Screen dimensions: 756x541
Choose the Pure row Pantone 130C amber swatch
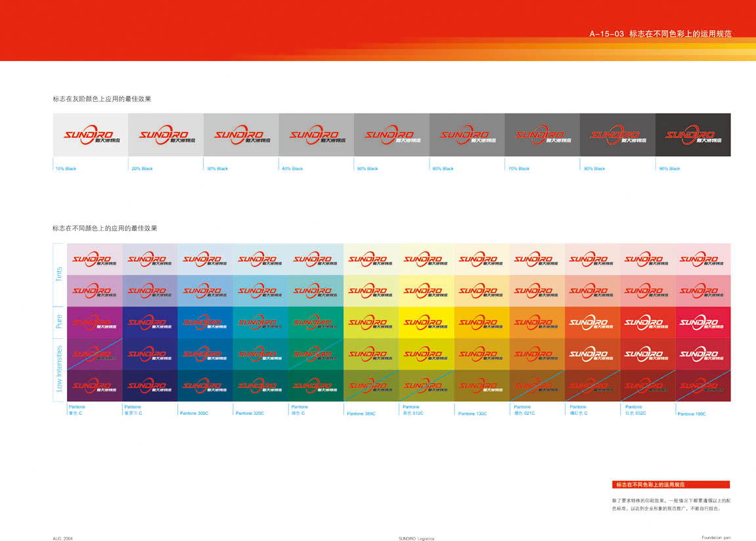point(481,322)
